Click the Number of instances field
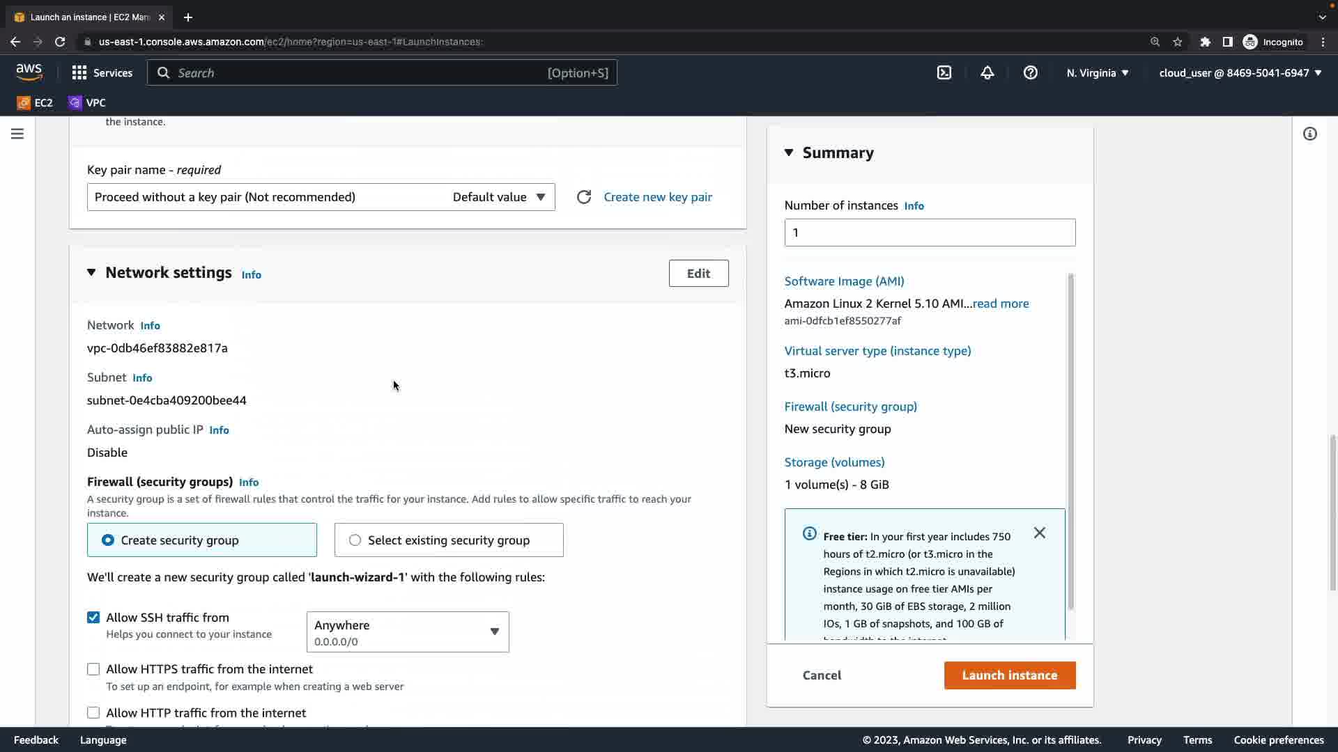 pyautogui.click(x=930, y=233)
